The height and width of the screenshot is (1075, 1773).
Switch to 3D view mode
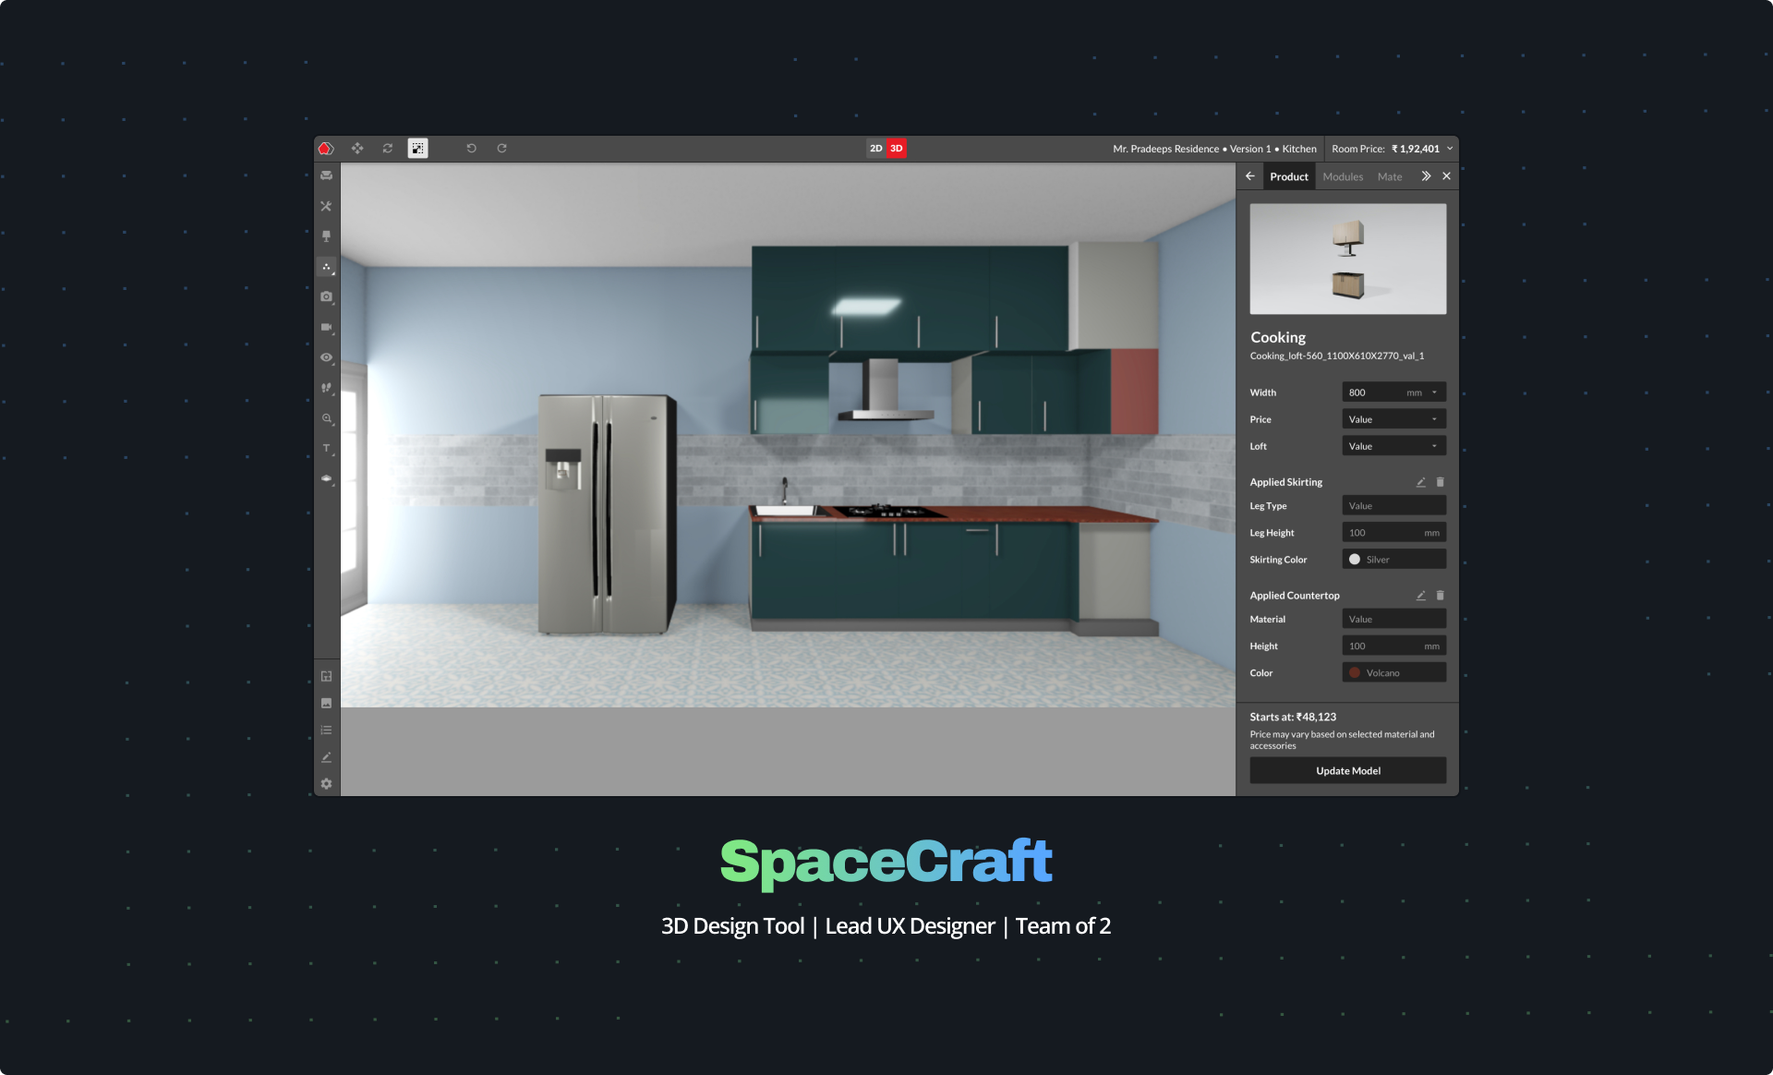(896, 148)
